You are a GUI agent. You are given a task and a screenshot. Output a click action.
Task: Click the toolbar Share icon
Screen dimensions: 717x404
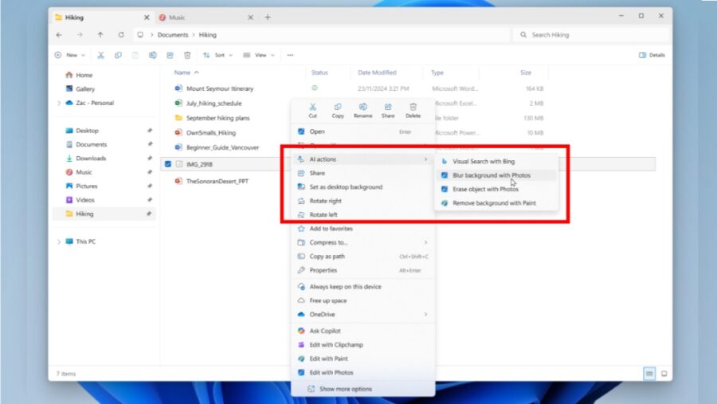click(170, 55)
